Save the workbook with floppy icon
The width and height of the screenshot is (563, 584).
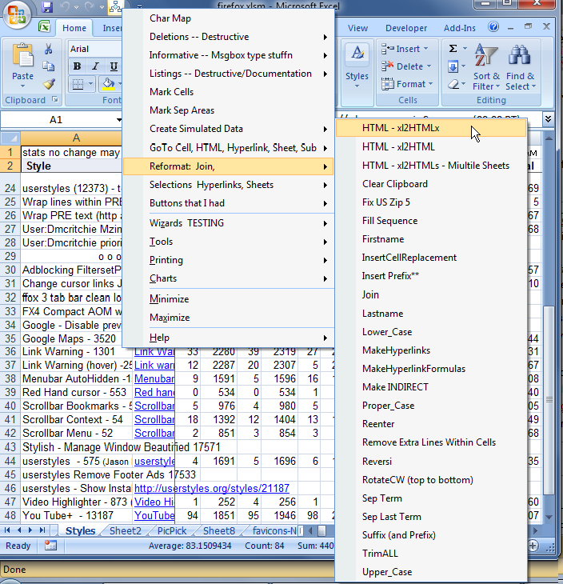coord(47,7)
